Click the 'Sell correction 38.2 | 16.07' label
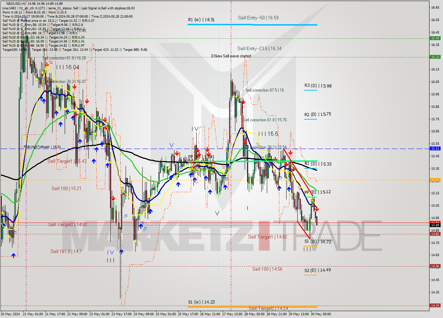This screenshot has height=318, width=443. (64, 82)
